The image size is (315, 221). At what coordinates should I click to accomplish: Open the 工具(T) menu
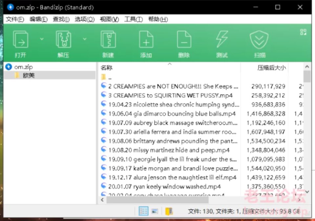point(134,19)
